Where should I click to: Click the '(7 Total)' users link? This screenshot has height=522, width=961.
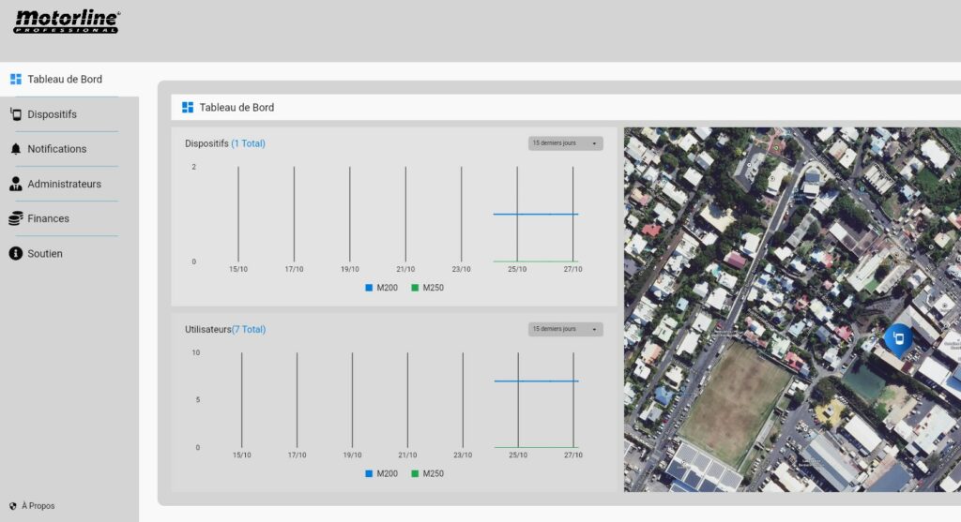(x=249, y=330)
